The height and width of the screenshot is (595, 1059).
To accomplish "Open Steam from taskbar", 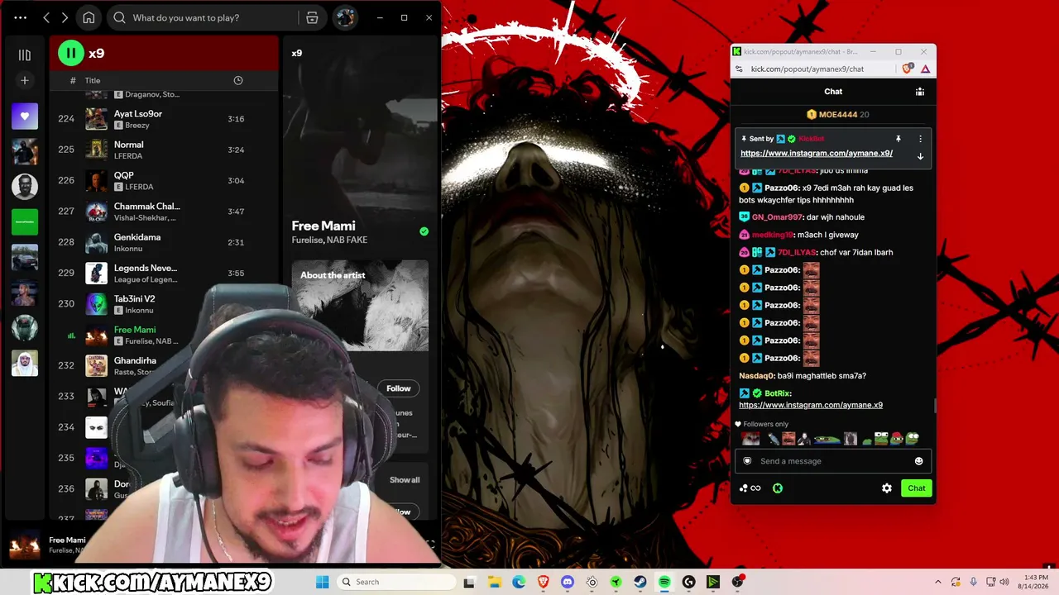I will click(640, 582).
